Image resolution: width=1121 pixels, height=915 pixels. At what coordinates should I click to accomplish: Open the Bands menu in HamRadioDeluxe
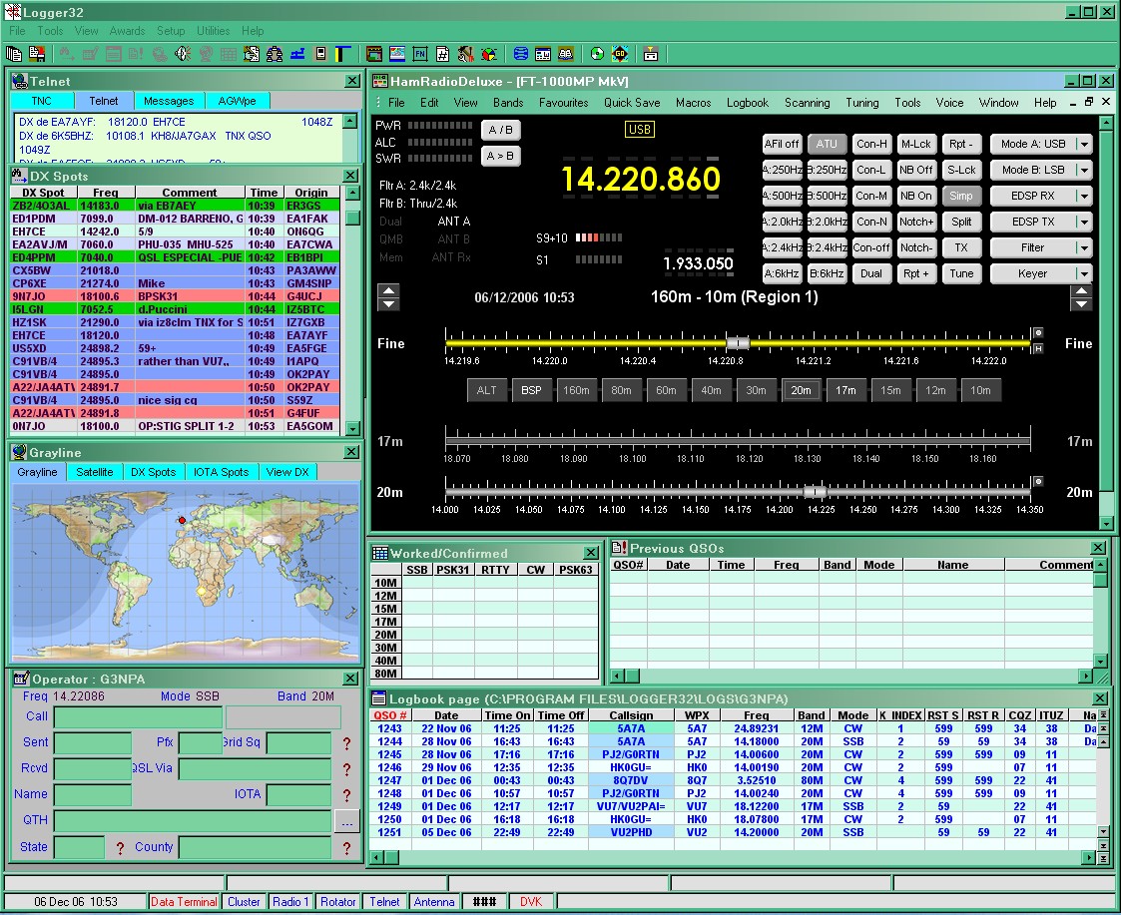(508, 102)
